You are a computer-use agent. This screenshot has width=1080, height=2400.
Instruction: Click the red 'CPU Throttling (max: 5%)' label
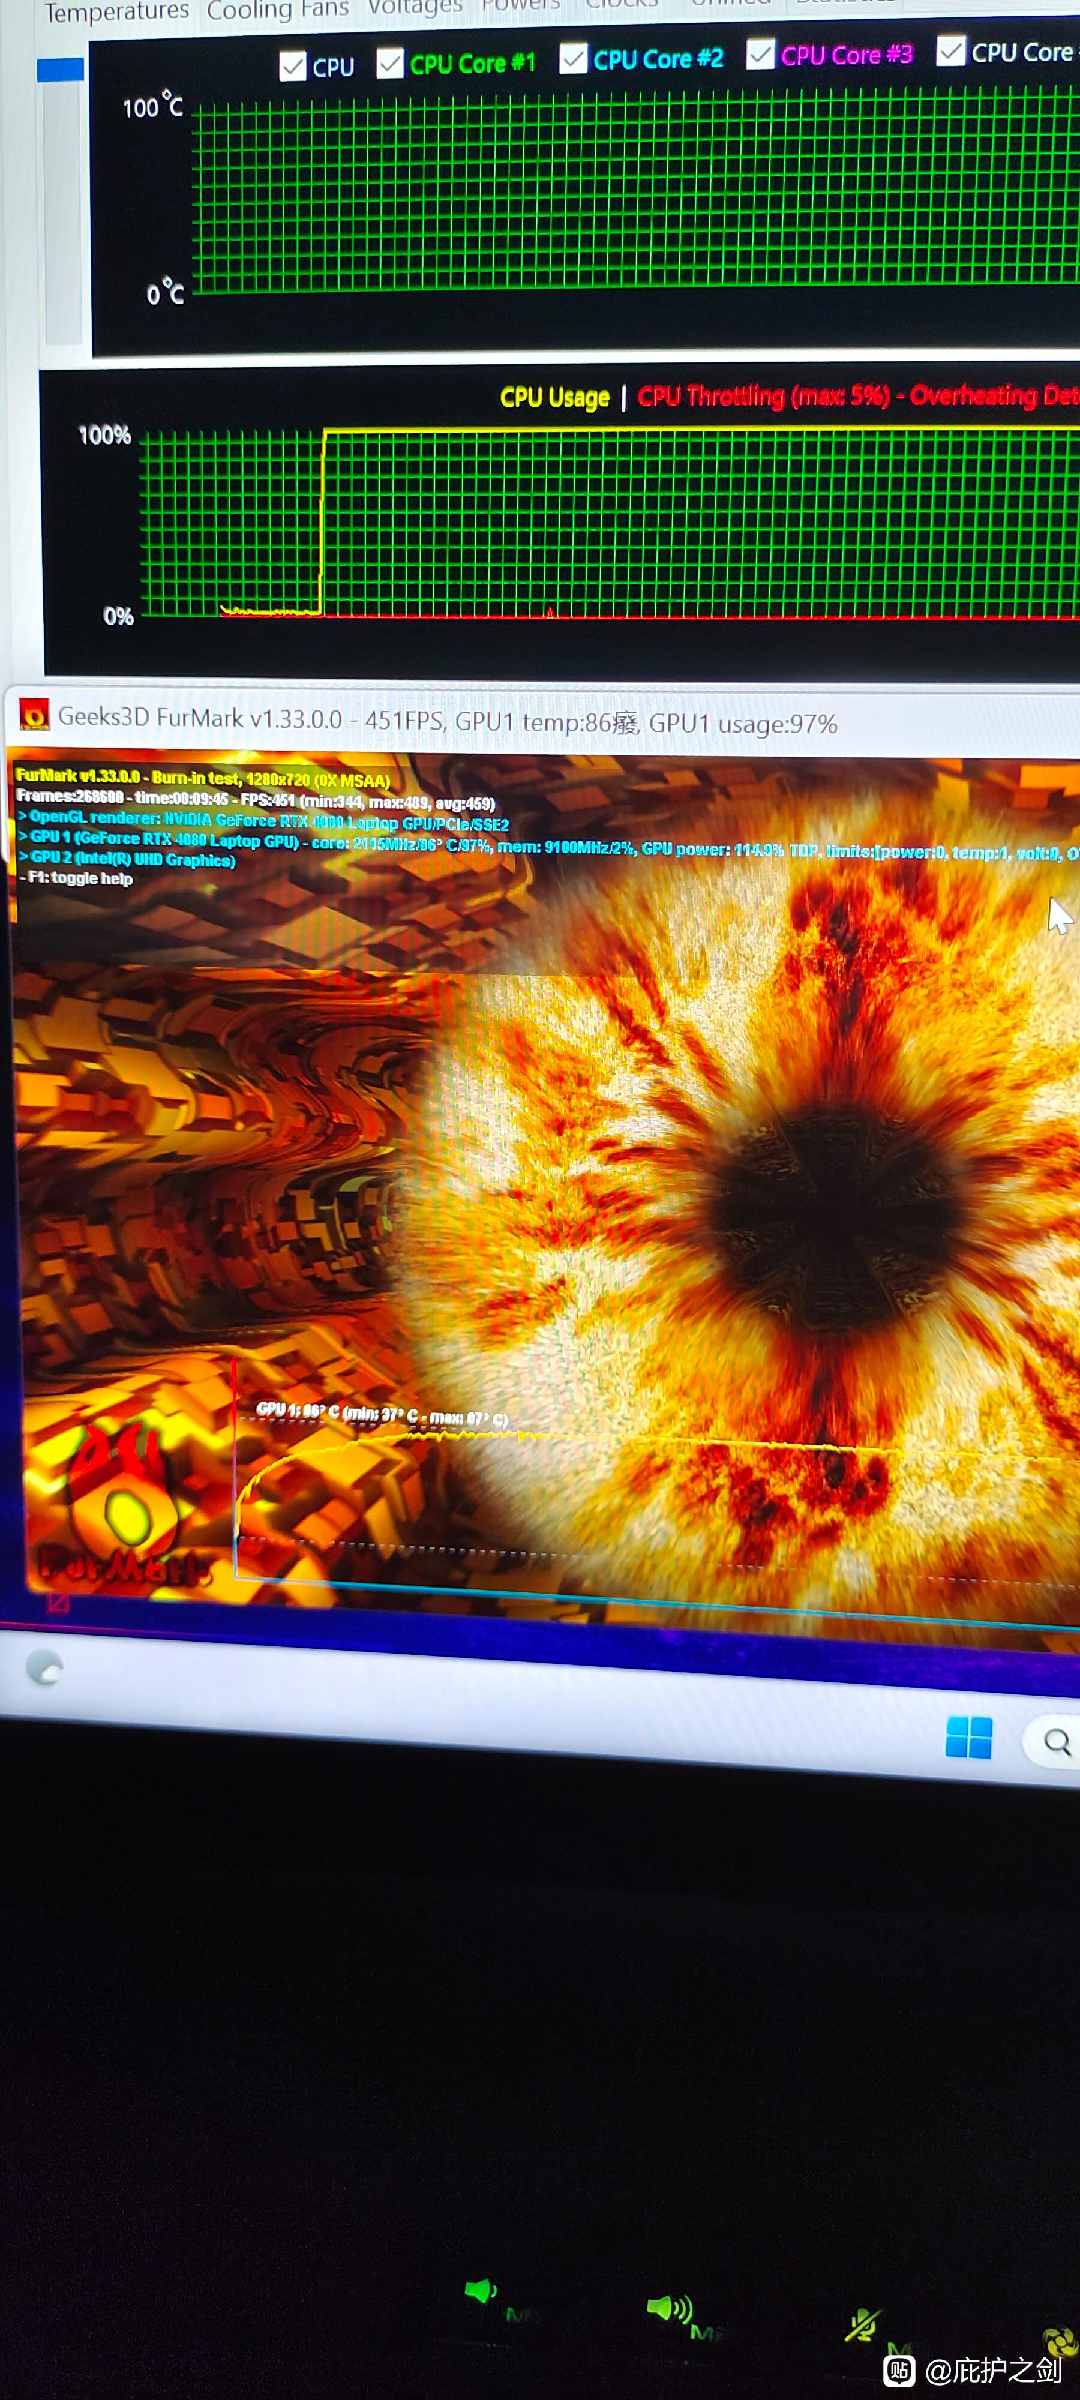[763, 396]
